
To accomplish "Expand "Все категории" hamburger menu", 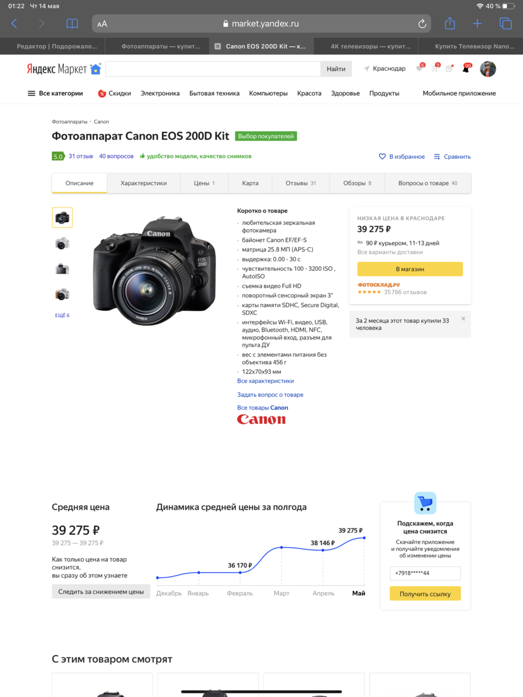I will (55, 93).
